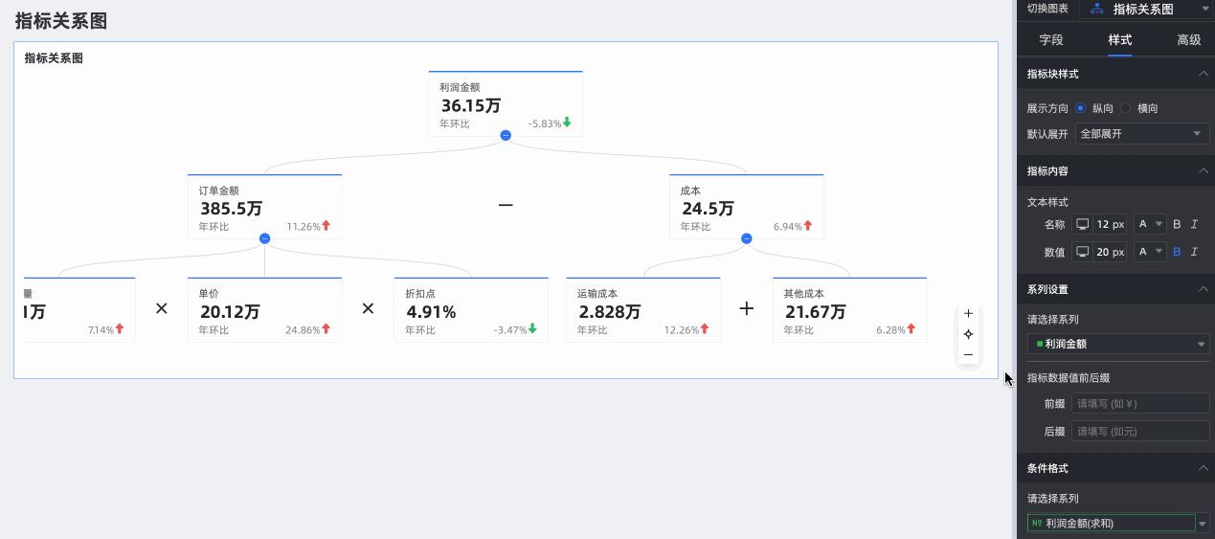
Task: Switch to the 高级 tab
Action: coord(1189,40)
